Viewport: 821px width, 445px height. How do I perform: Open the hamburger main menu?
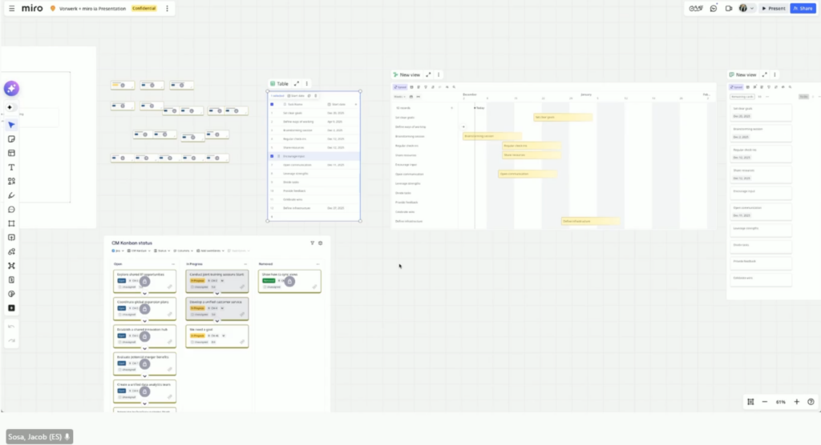11,8
